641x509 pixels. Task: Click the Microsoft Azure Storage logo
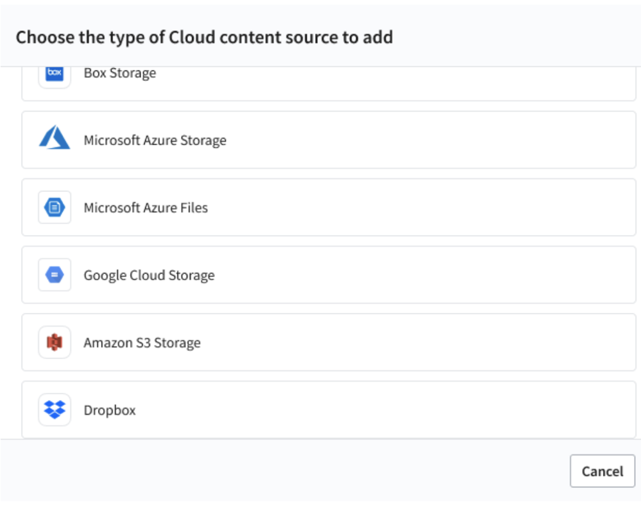click(x=55, y=137)
